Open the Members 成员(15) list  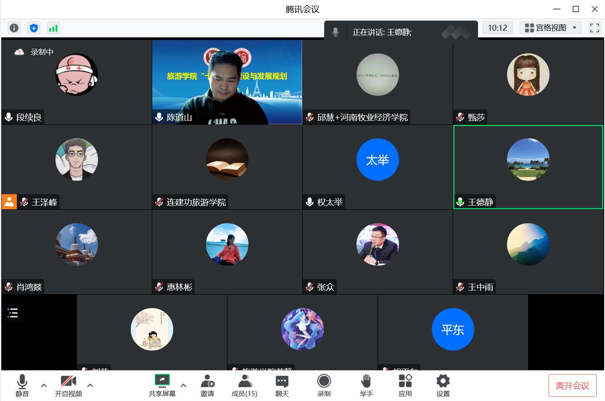click(x=244, y=385)
